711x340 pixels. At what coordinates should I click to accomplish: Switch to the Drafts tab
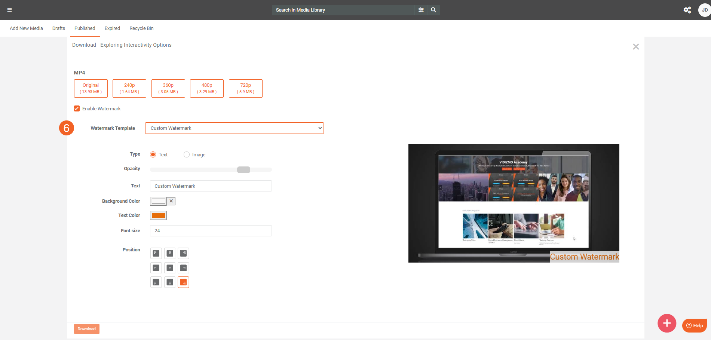point(59,28)
